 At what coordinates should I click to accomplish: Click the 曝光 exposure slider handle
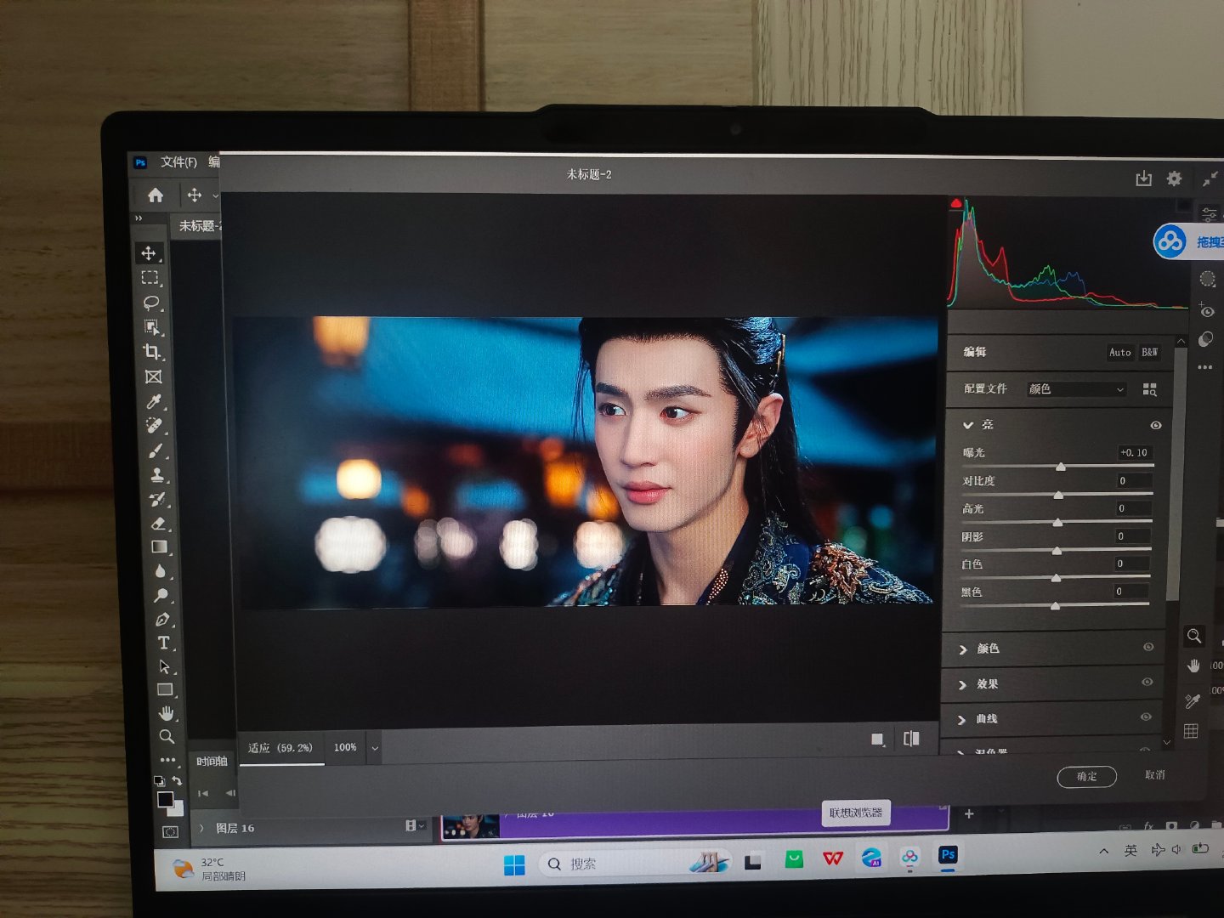point(1061,467)
